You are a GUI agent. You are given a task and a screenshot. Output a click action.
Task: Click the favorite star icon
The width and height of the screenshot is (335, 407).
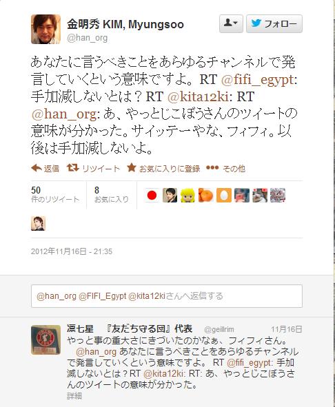click(132, 167)
